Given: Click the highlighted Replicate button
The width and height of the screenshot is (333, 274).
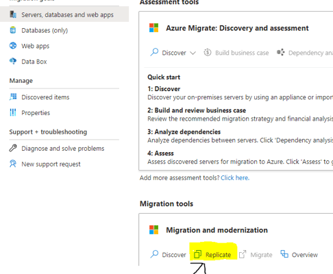Looking at the screenshot, I should tap(212, 254).
